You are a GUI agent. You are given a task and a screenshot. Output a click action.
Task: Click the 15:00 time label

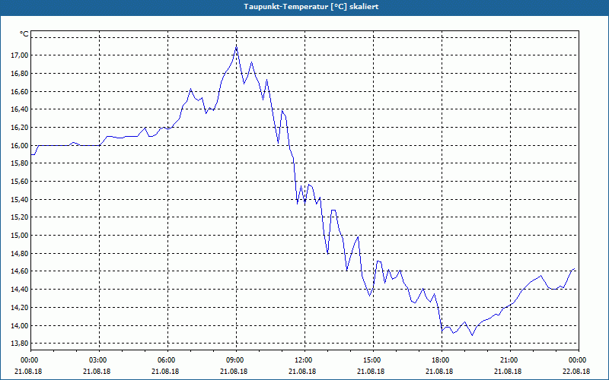(x=373, y=360)
